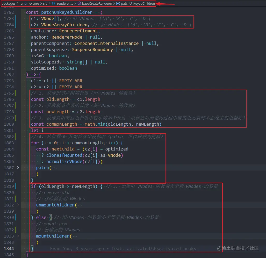Click 'mountChildren' function name
The width and height of the screenshot is (266, 258).
pos(53,236)
